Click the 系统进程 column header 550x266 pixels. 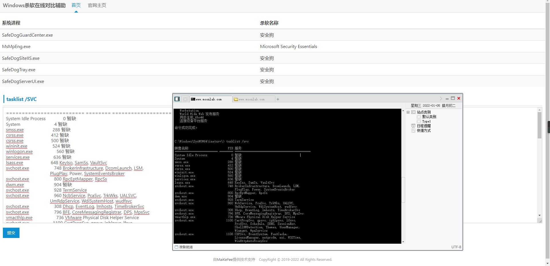11,23
